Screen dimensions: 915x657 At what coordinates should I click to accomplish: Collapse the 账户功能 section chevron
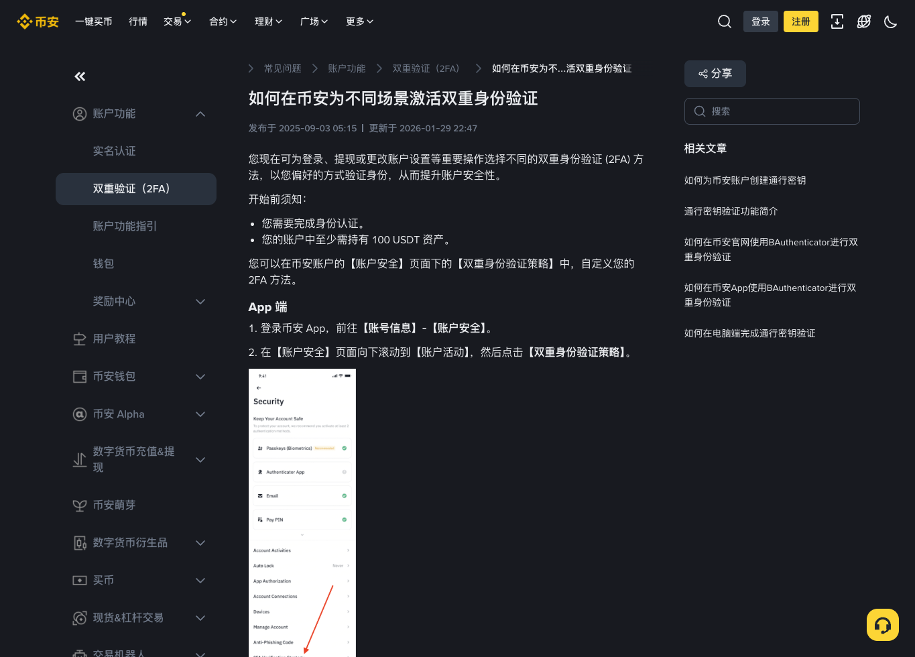[200, 114]
